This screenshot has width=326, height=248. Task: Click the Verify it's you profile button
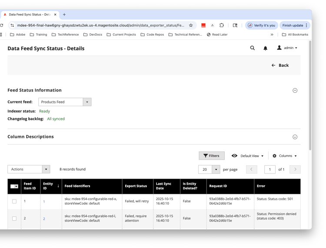tap(262, 25)
